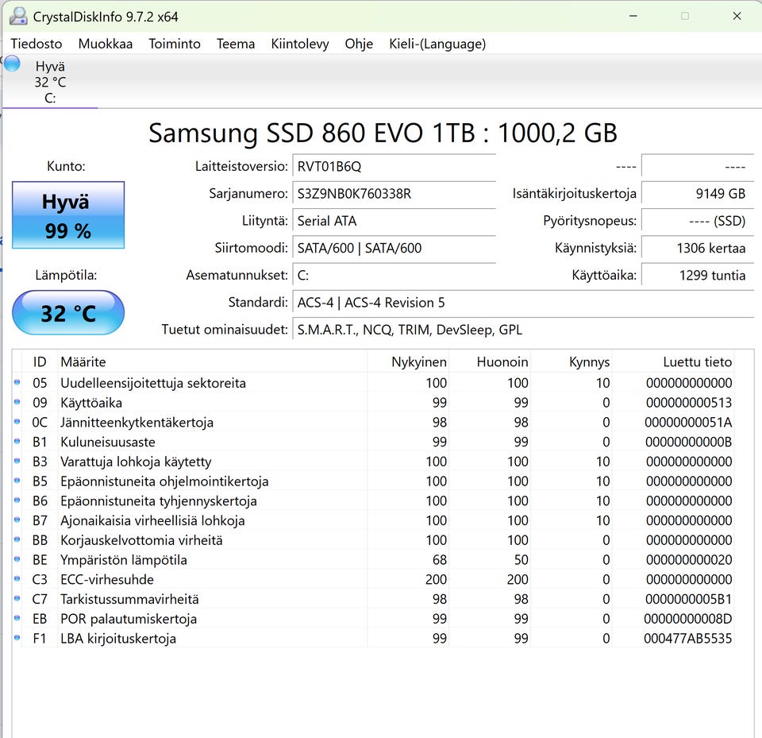Click status dot beside Uudelleensijoitettuja sektoreita
This screenshot has width=762, height=738.
coord(17,383)
